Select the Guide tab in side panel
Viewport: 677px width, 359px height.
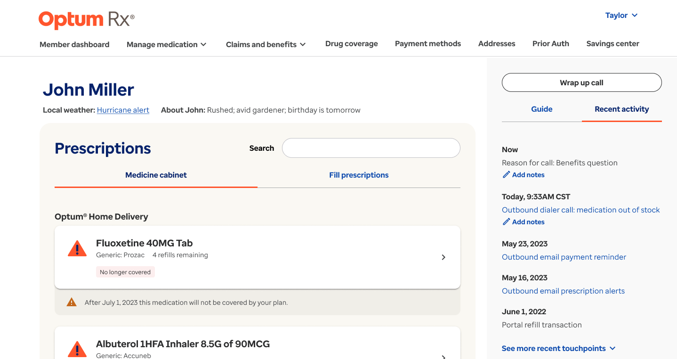click(541, 109)
